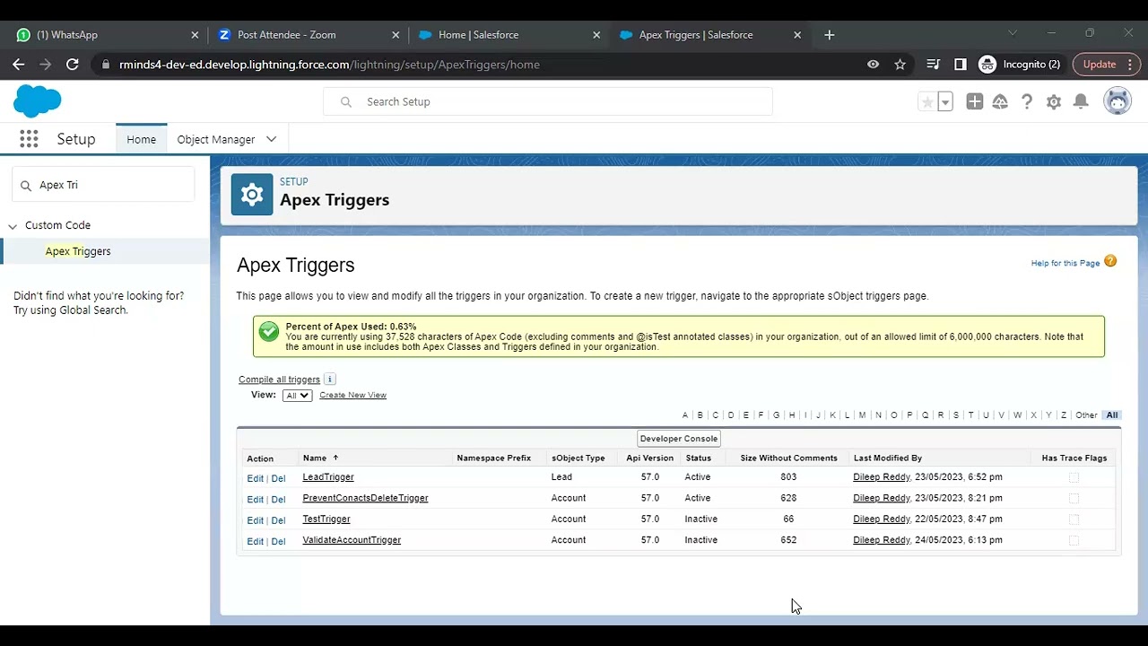Open the Object Manager tab

(216, 139)
